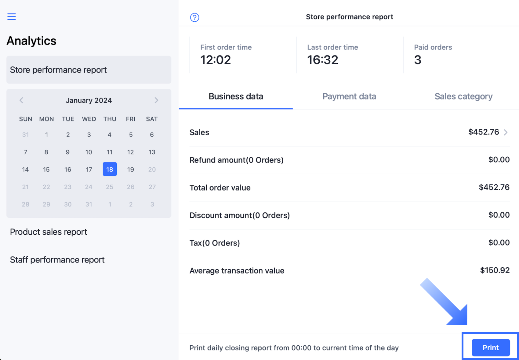Open the Staff performance report
Screen dimensions: 519x360
(x=57, y=260)
